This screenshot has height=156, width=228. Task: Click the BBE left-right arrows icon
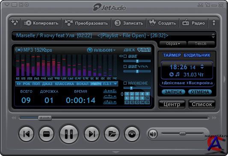(121, 56)
